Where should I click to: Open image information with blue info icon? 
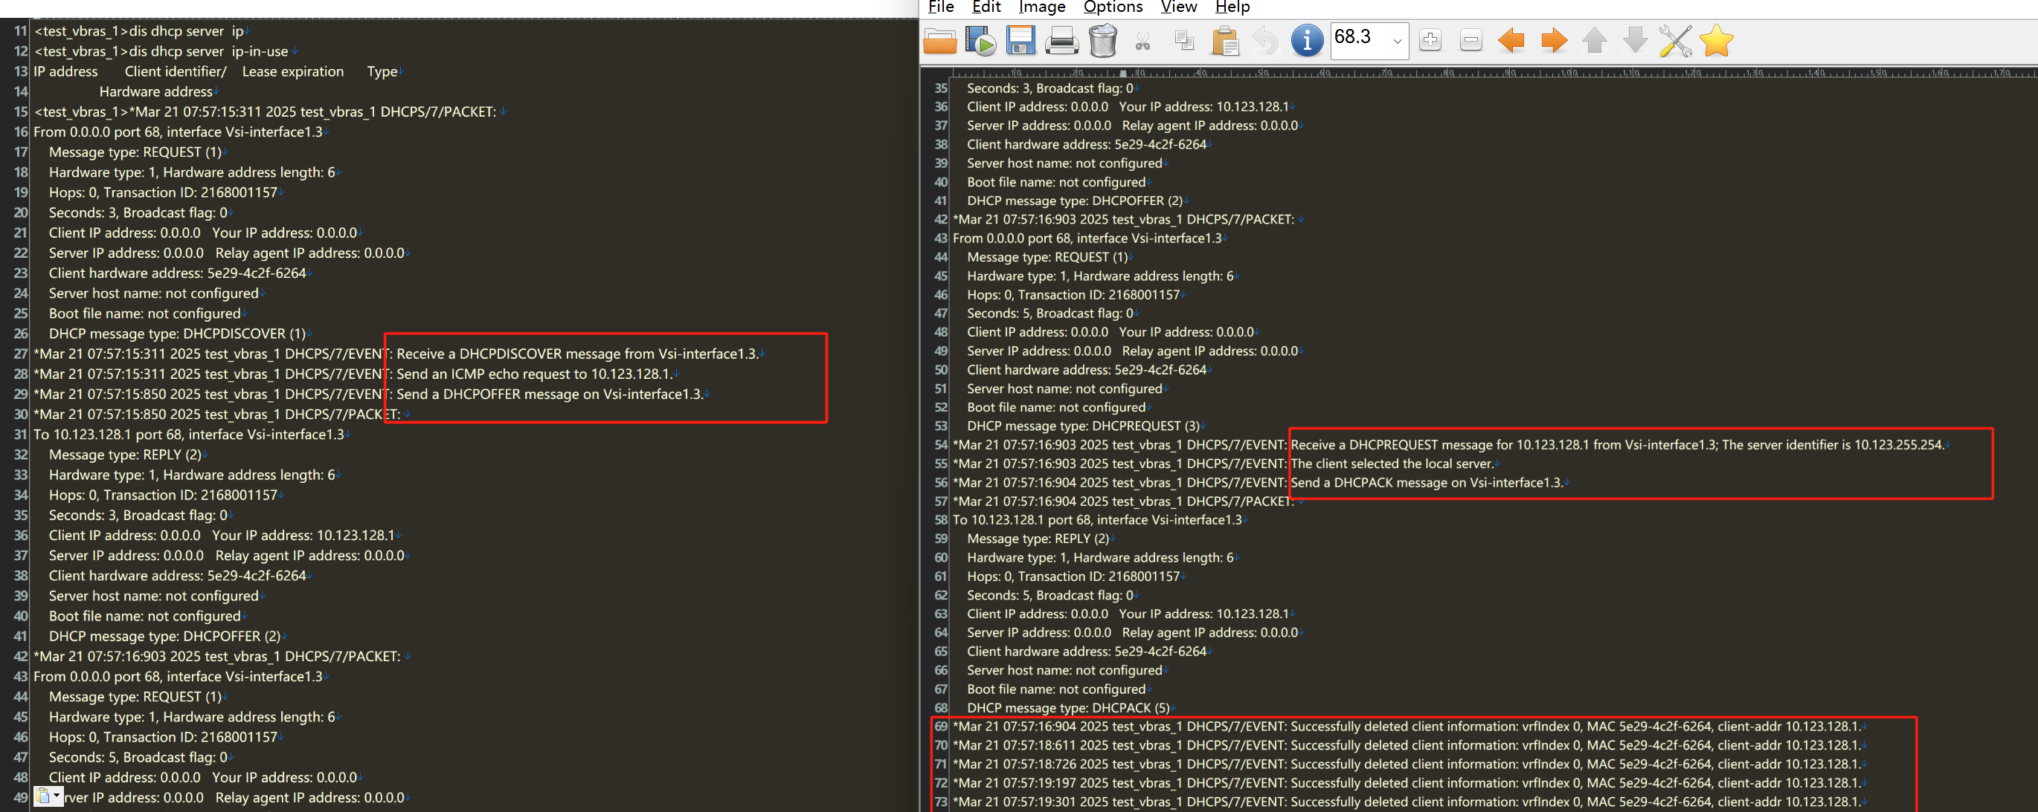1306,40
